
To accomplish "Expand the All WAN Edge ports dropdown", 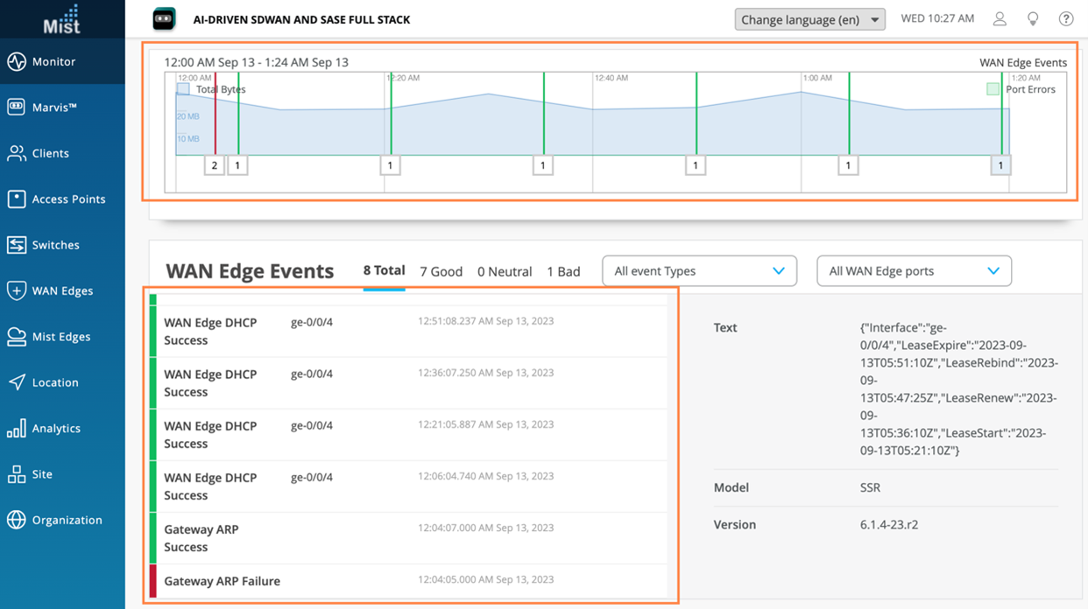I will tap(914, 271).
